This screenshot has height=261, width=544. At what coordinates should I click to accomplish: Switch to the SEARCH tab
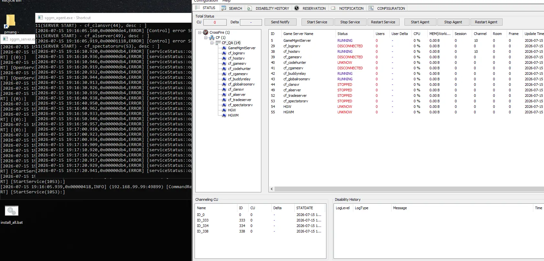[x=232, y=8]
